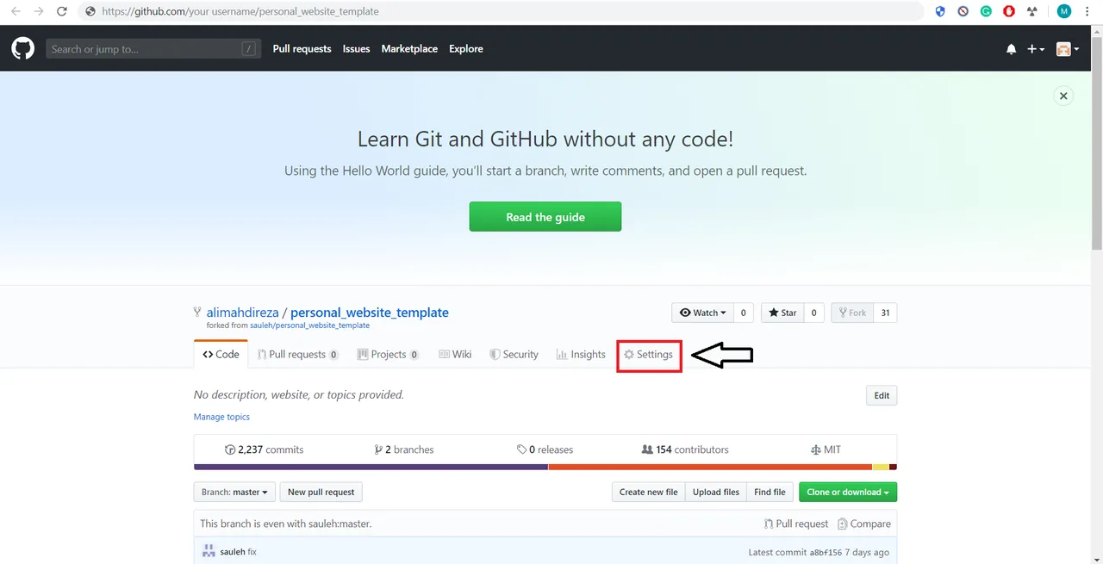The width and height of the screenshot is (1103, 564).
Task: Open the user avatar menu in header
Action: [1068, 49]
